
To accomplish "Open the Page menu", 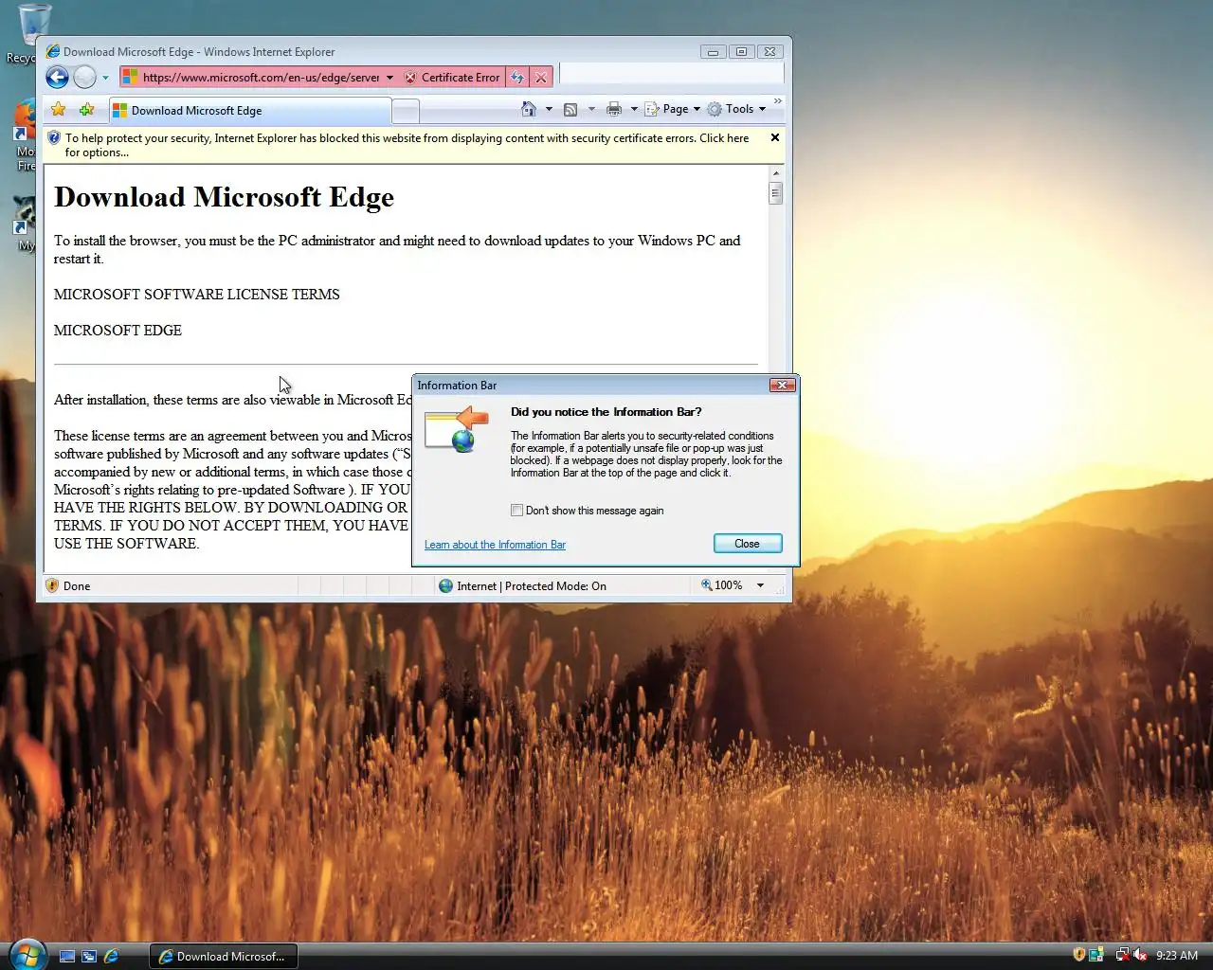I will pos(673,109).
